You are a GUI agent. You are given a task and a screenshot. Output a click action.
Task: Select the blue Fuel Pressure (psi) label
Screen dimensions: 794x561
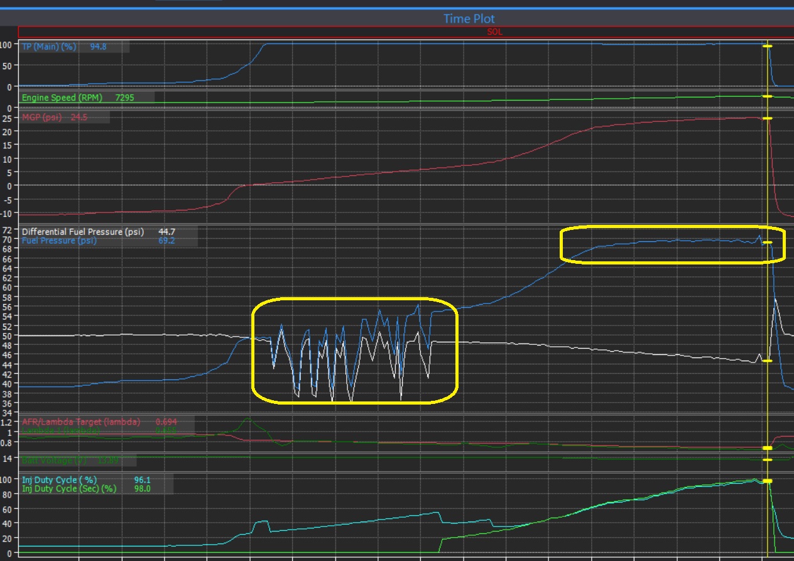click(59, 241)
